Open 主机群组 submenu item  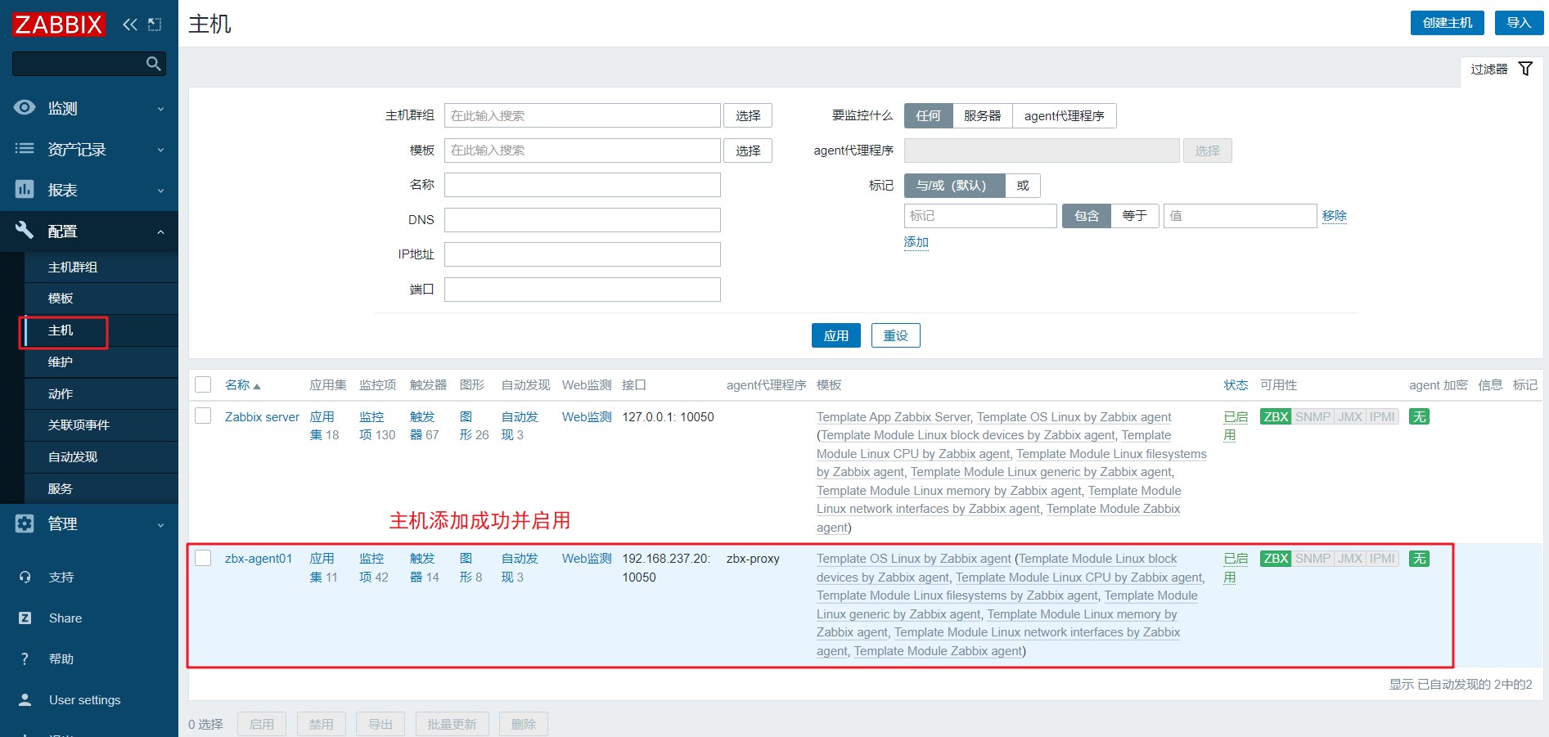click(x=101, y=267)
